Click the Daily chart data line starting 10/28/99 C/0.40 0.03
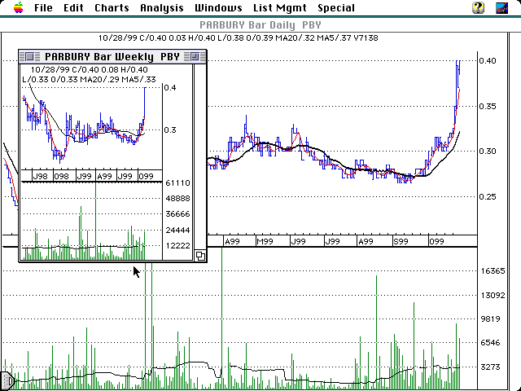 point(239,38)
